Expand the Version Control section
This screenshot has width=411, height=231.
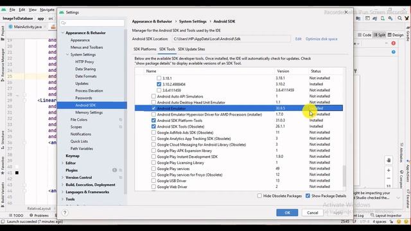tap(63, 177)
